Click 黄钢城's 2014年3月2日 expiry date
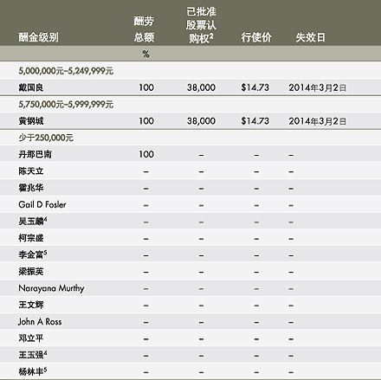Viewport: 381px width, 380px height. pyautogui.click(x=317, y=121)
